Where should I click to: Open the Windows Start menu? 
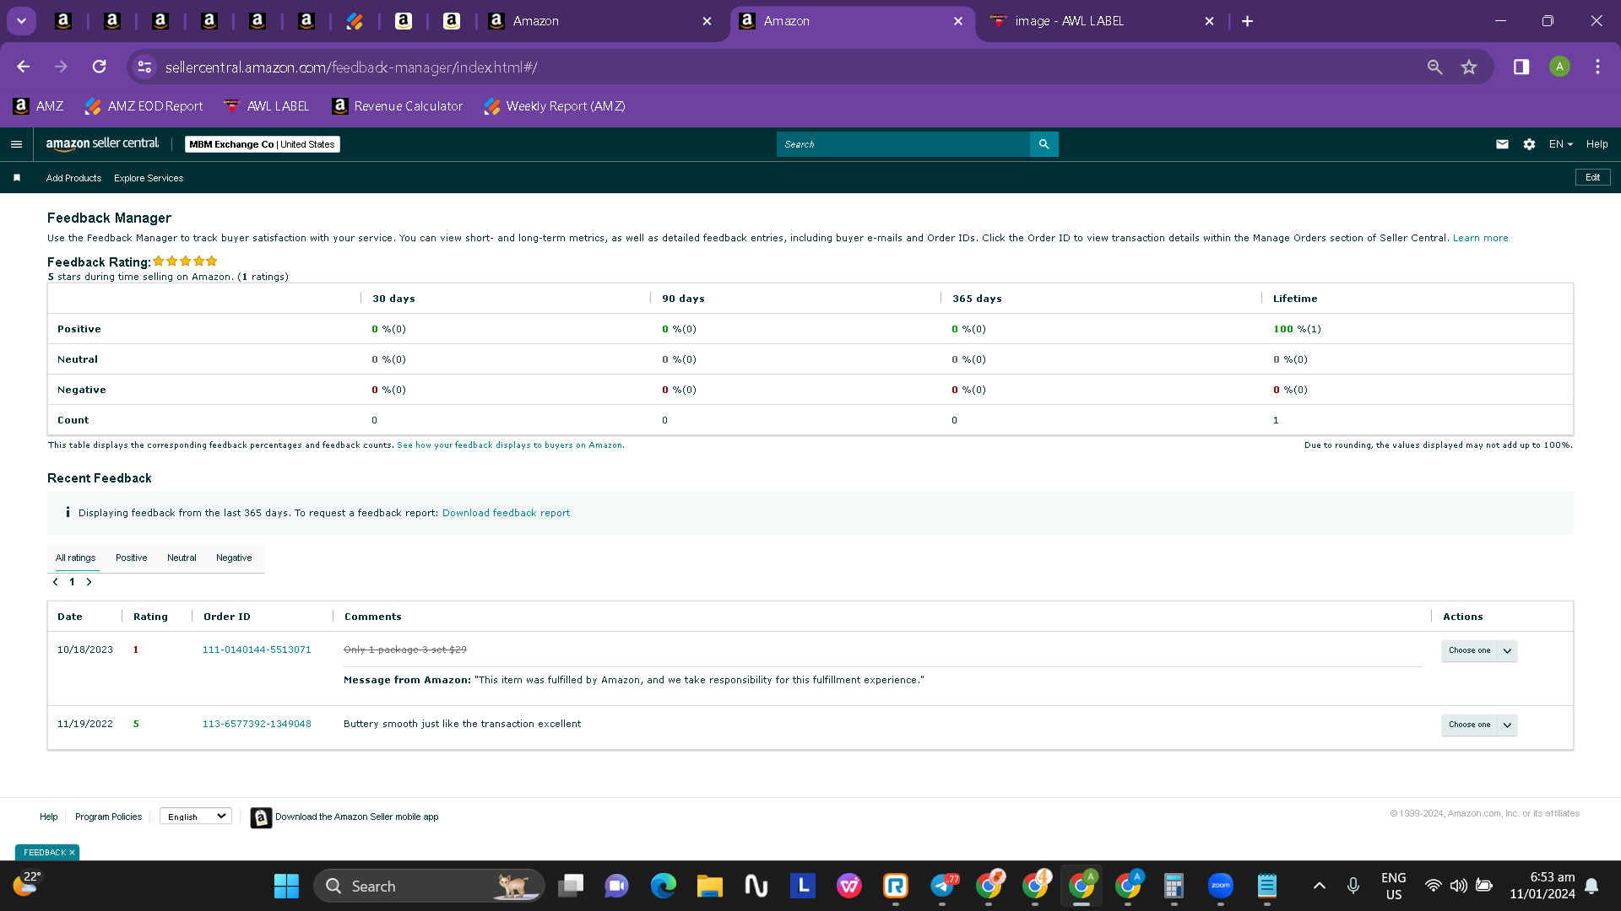click(x=286, y=886)
